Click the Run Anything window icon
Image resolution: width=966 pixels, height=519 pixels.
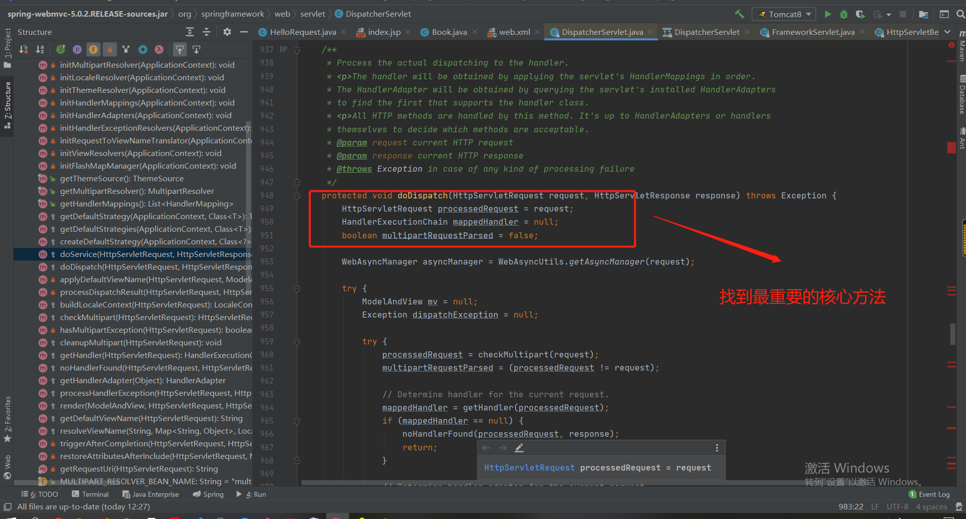point(944,14)
